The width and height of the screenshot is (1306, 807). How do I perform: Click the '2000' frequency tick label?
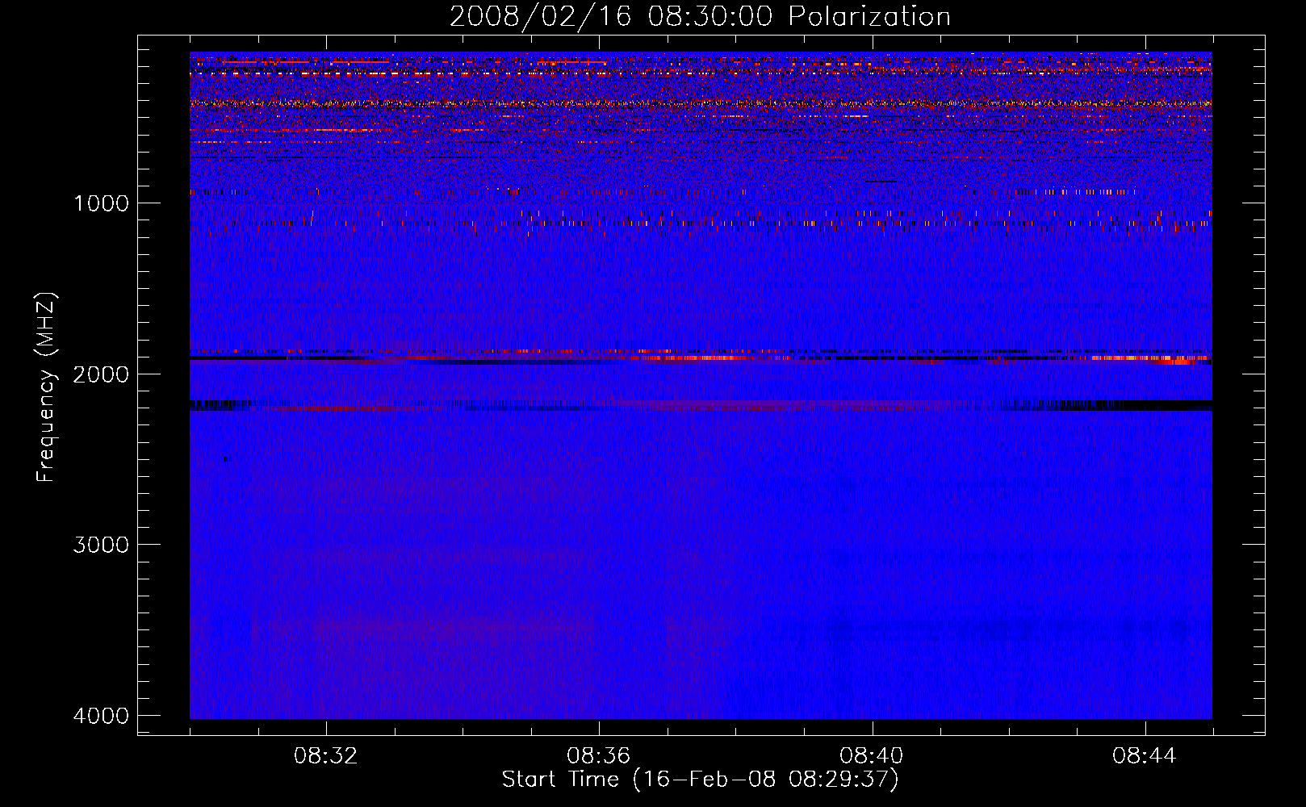(x=101, y=374)
